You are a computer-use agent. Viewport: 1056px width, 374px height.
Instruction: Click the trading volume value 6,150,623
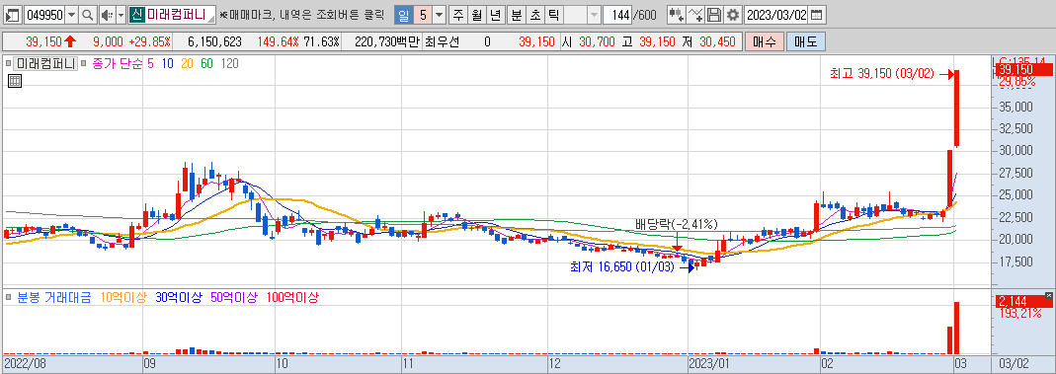click(x=214, y=41)
